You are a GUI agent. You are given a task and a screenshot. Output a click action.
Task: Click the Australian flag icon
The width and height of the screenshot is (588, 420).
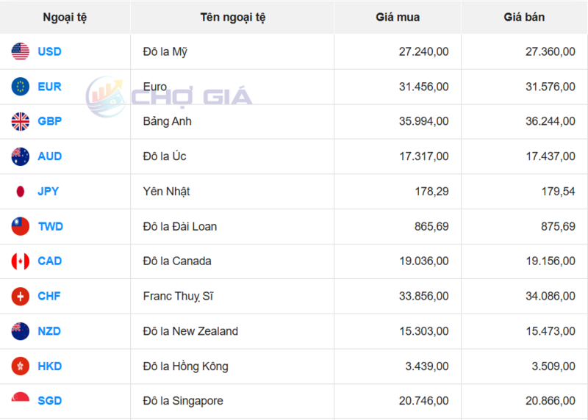21,156
